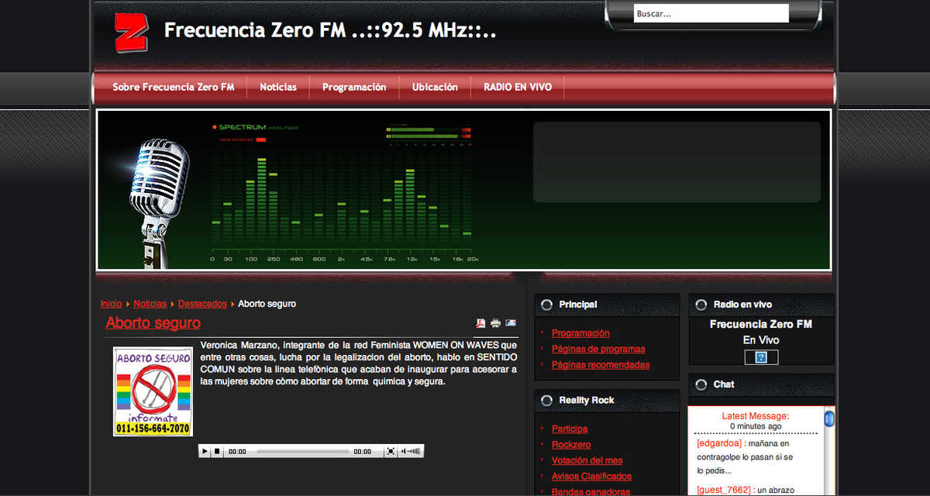Select the Ubicación menu item
930x496 pixels.
435,87
